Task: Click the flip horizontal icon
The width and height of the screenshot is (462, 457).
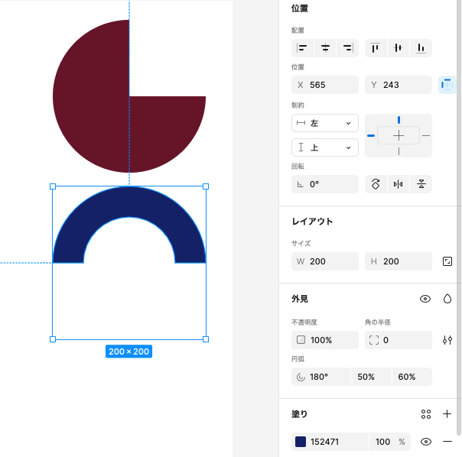Action: pyautogui.click(x=398, y=184)
